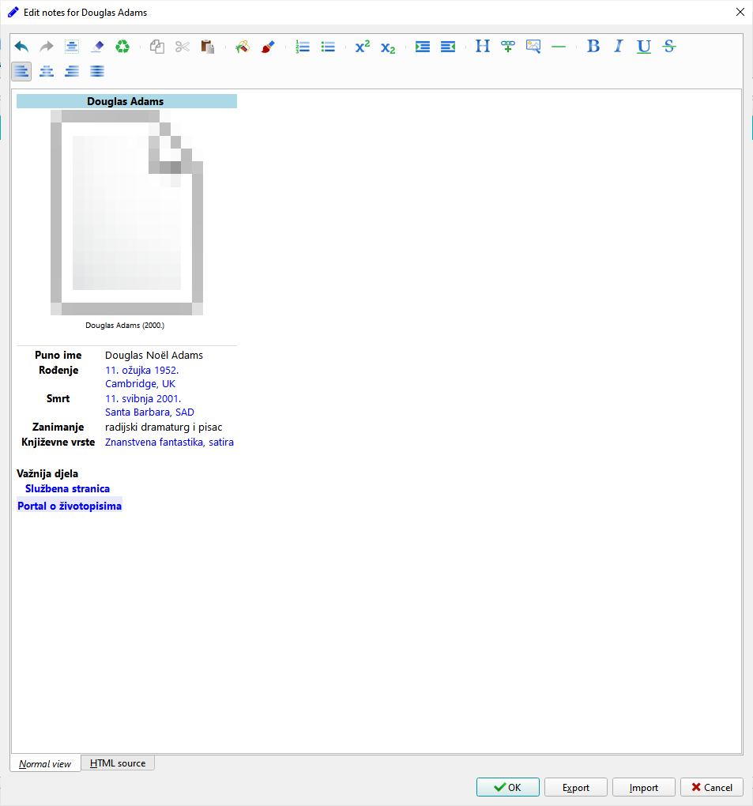Open the background color fill tool

point(243,47)
